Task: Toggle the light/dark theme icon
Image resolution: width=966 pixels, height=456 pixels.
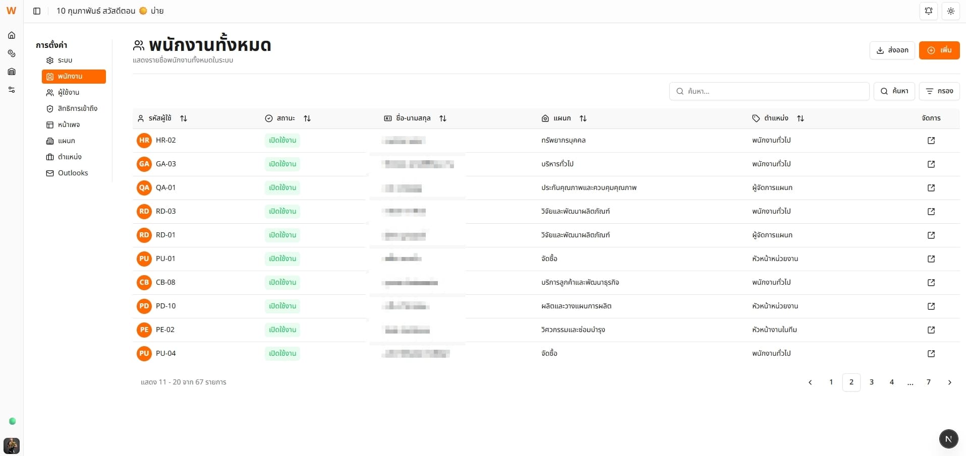Action: coord(950,11)
